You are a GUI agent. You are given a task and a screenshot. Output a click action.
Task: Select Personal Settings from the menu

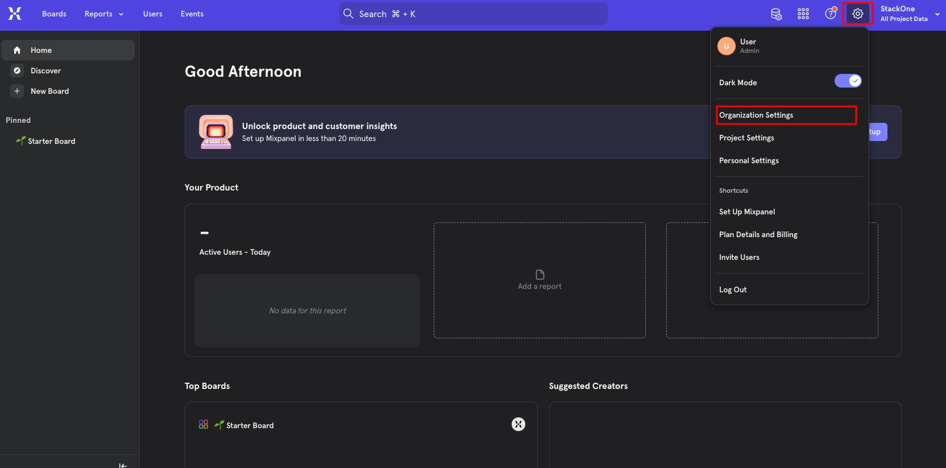click(789, 160)
